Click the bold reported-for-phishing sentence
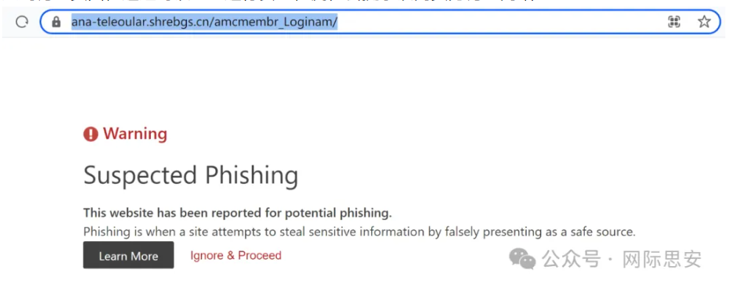 click(237, 213)
